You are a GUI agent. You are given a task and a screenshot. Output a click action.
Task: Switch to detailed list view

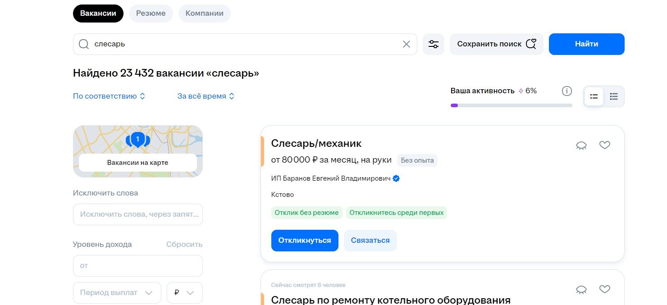[594, 96]
